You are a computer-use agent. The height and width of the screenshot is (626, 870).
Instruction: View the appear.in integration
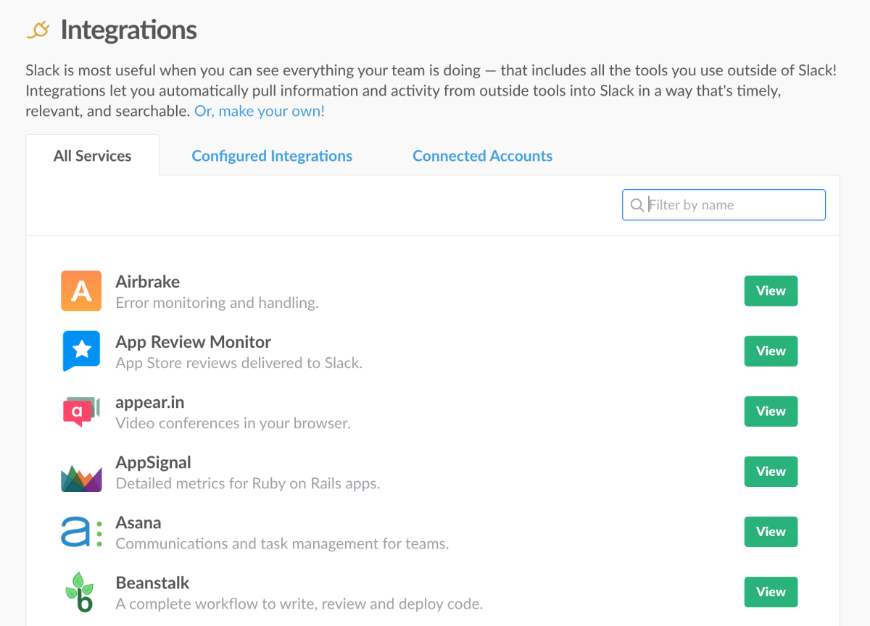pos(771,411)
